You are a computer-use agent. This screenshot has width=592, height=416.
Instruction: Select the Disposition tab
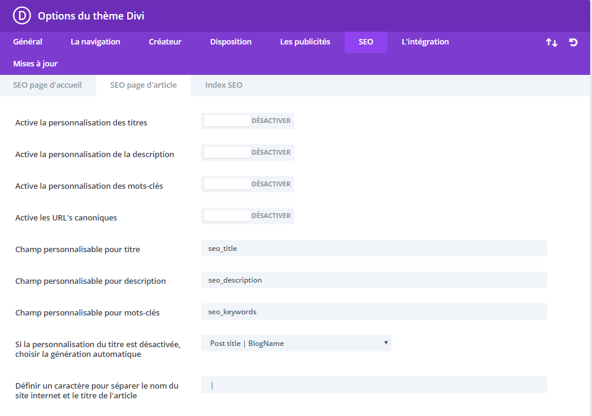pyautogui.click(x=231, y=42)
